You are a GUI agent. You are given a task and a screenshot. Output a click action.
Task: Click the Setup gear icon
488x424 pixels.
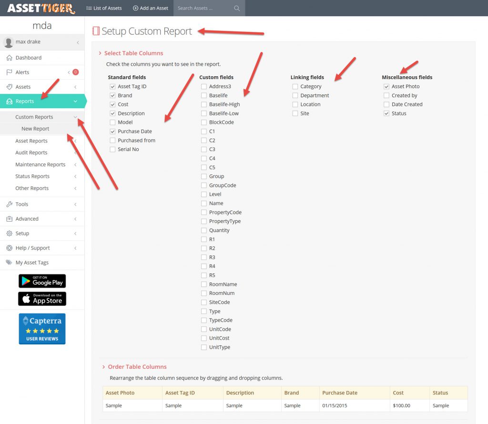(x=9, y=233)
